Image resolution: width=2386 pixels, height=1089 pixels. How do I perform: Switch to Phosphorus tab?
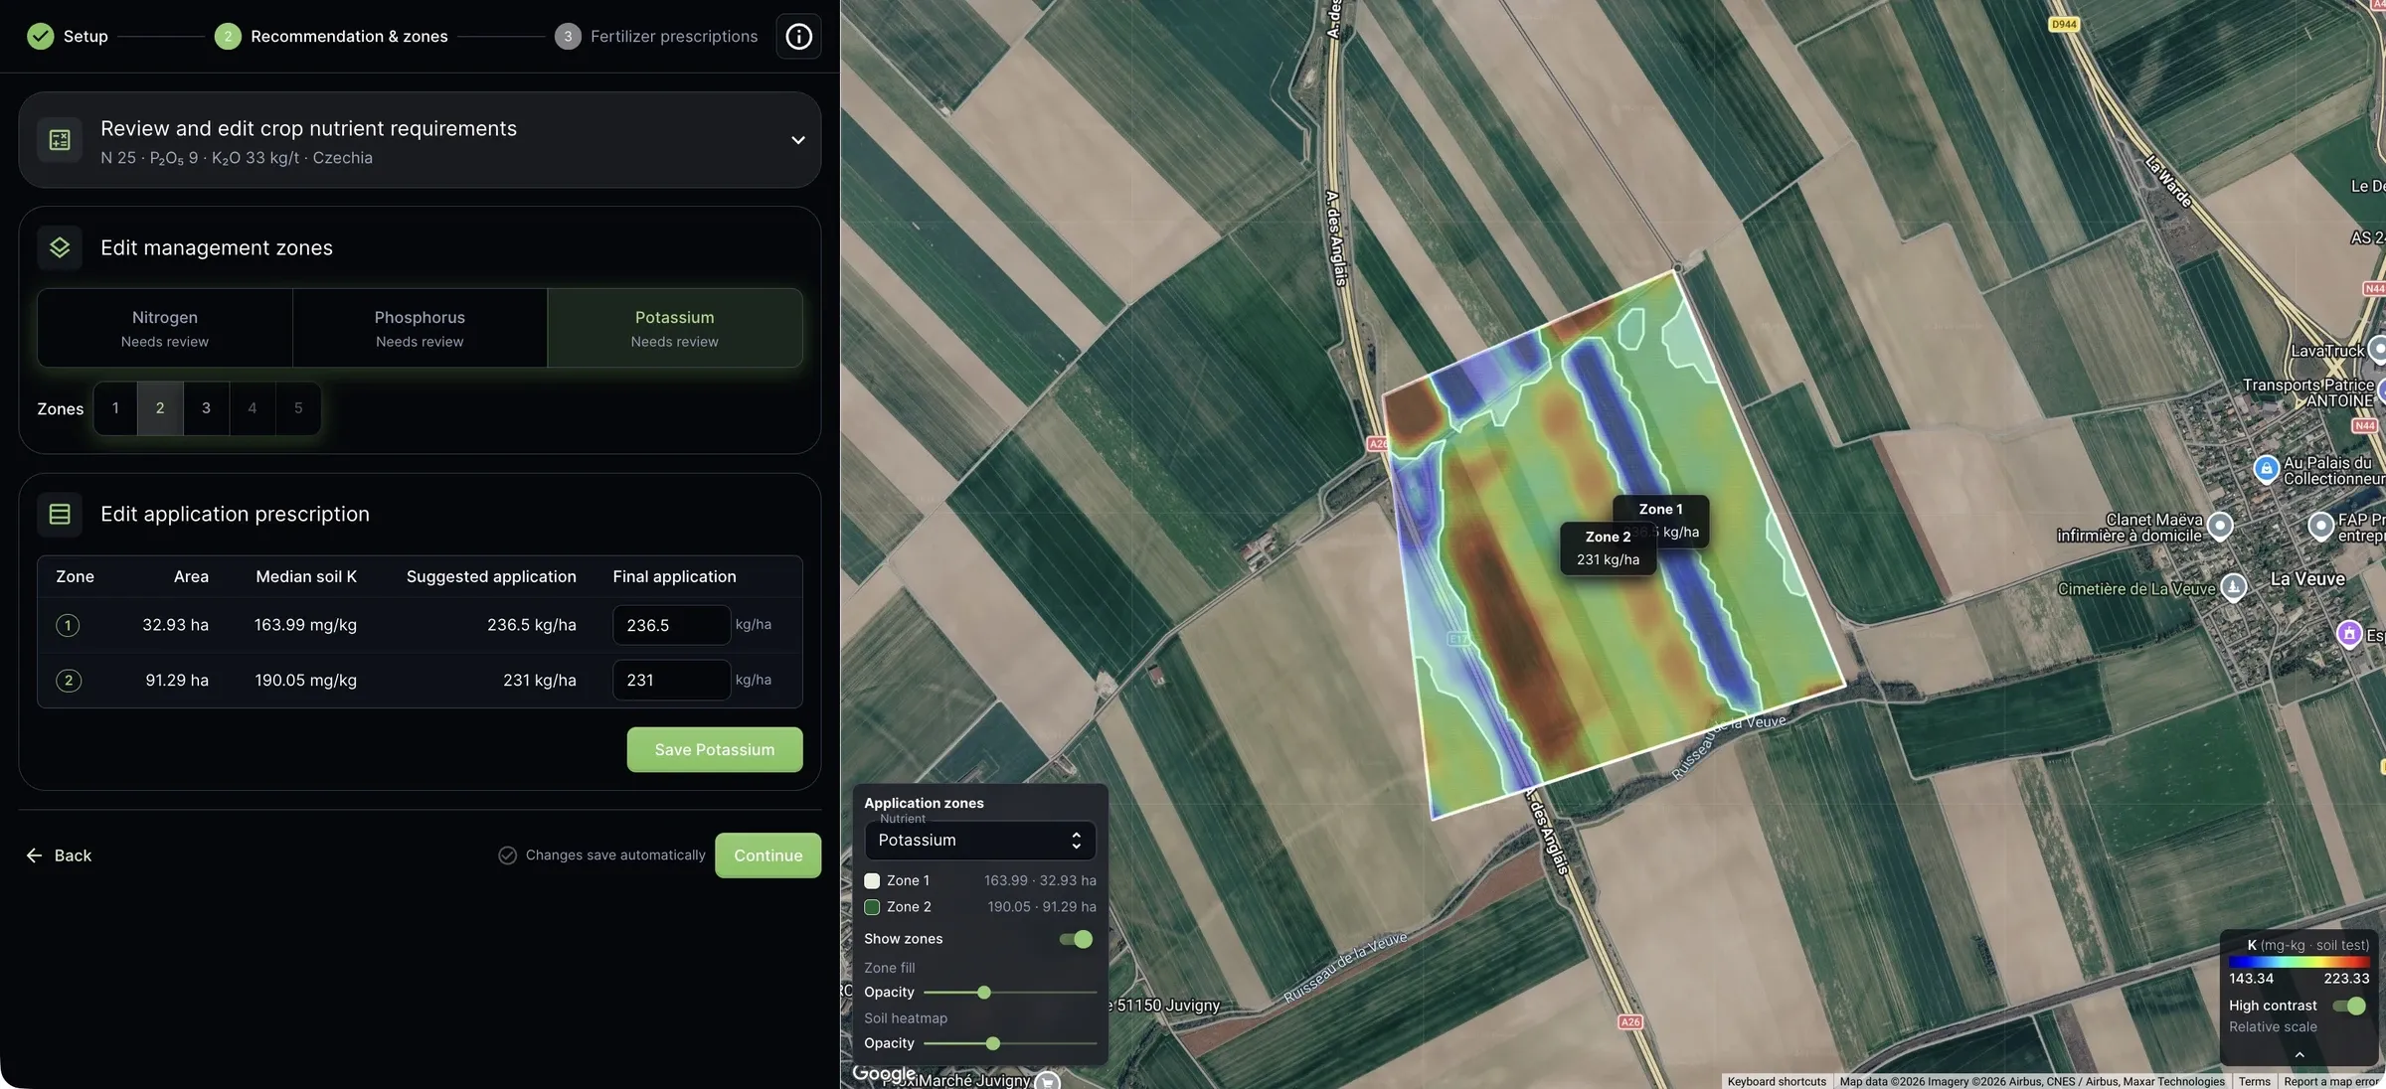pyautogui.click(x=420, y=328)
